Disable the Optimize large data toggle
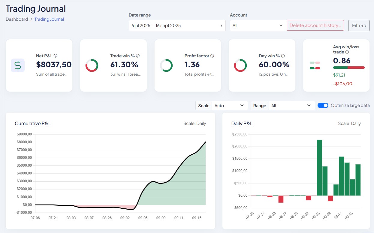This screenshot has width=374, height=233. point(323,105)
